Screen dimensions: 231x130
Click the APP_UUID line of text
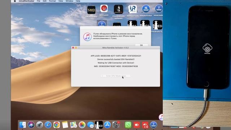click(x=116, y=56)
